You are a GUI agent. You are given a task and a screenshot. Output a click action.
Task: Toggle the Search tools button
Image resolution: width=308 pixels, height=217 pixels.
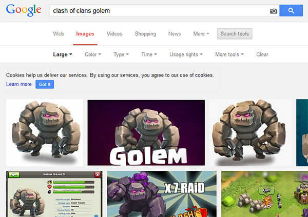(235, 34)
